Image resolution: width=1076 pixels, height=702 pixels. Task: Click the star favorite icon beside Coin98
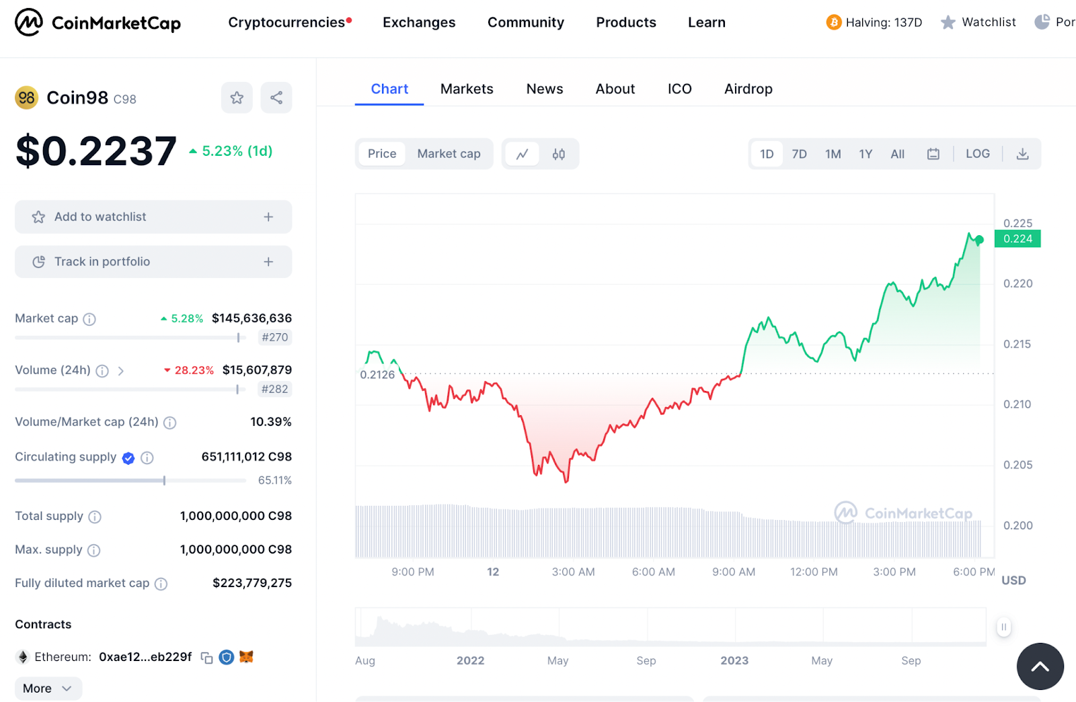[237, 98]
